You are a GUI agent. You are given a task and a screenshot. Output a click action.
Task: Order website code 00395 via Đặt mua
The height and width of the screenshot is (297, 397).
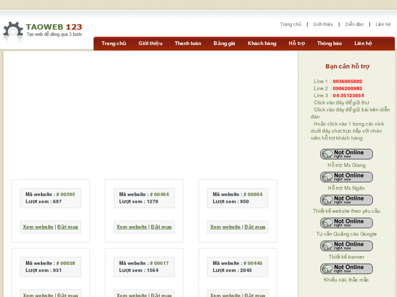tap(68, 227)
